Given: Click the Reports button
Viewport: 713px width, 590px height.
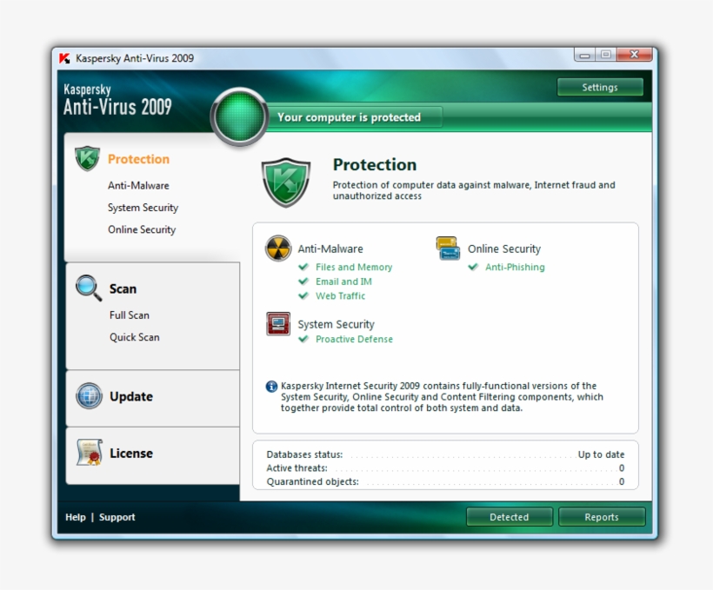Looking at the screenshot, I should tap(602, 517).
